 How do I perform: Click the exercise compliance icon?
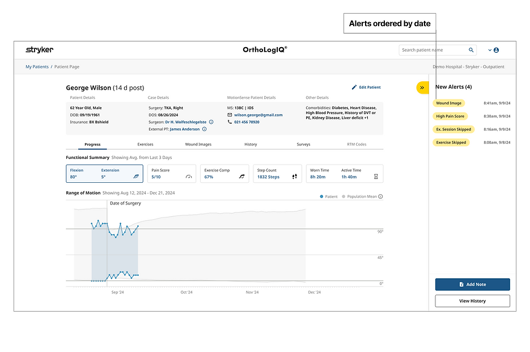click(241, 177)
